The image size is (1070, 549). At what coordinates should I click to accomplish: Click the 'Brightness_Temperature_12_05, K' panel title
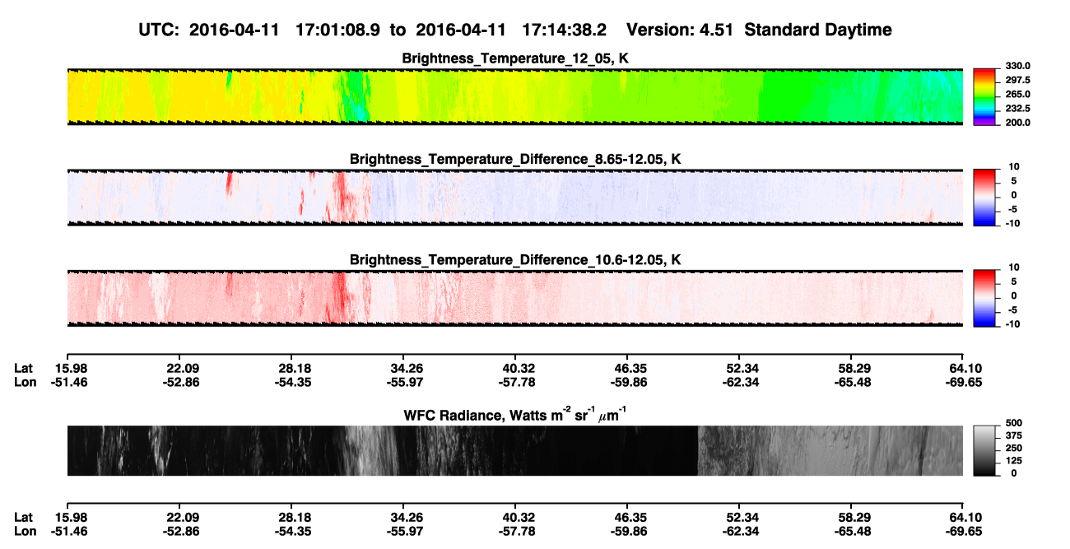[x=515, y=58]
